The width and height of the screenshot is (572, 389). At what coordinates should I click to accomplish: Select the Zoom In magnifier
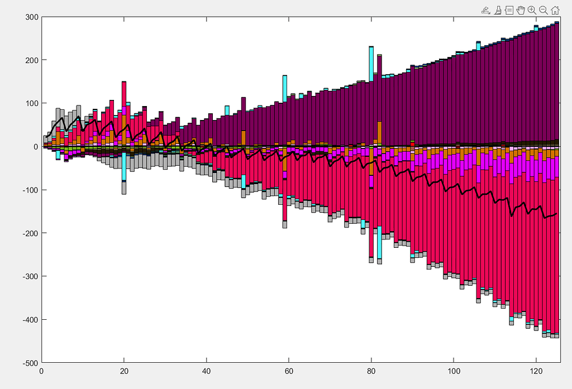pyautogui.click(x=531, y=9)
